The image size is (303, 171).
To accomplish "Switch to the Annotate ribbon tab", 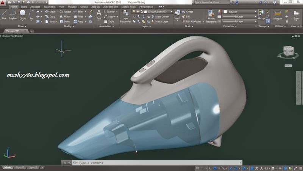I will [35, 7].
